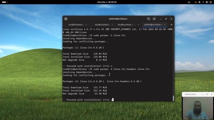Click 'Total Installed Size: 253.35 MiB' line
Image resolution: width=214 pixels, height=120 pixels.
pos(85,91)
